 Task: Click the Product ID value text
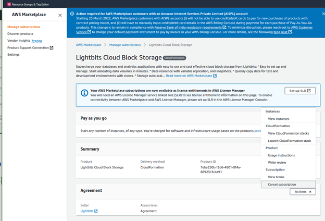(220, 169)
